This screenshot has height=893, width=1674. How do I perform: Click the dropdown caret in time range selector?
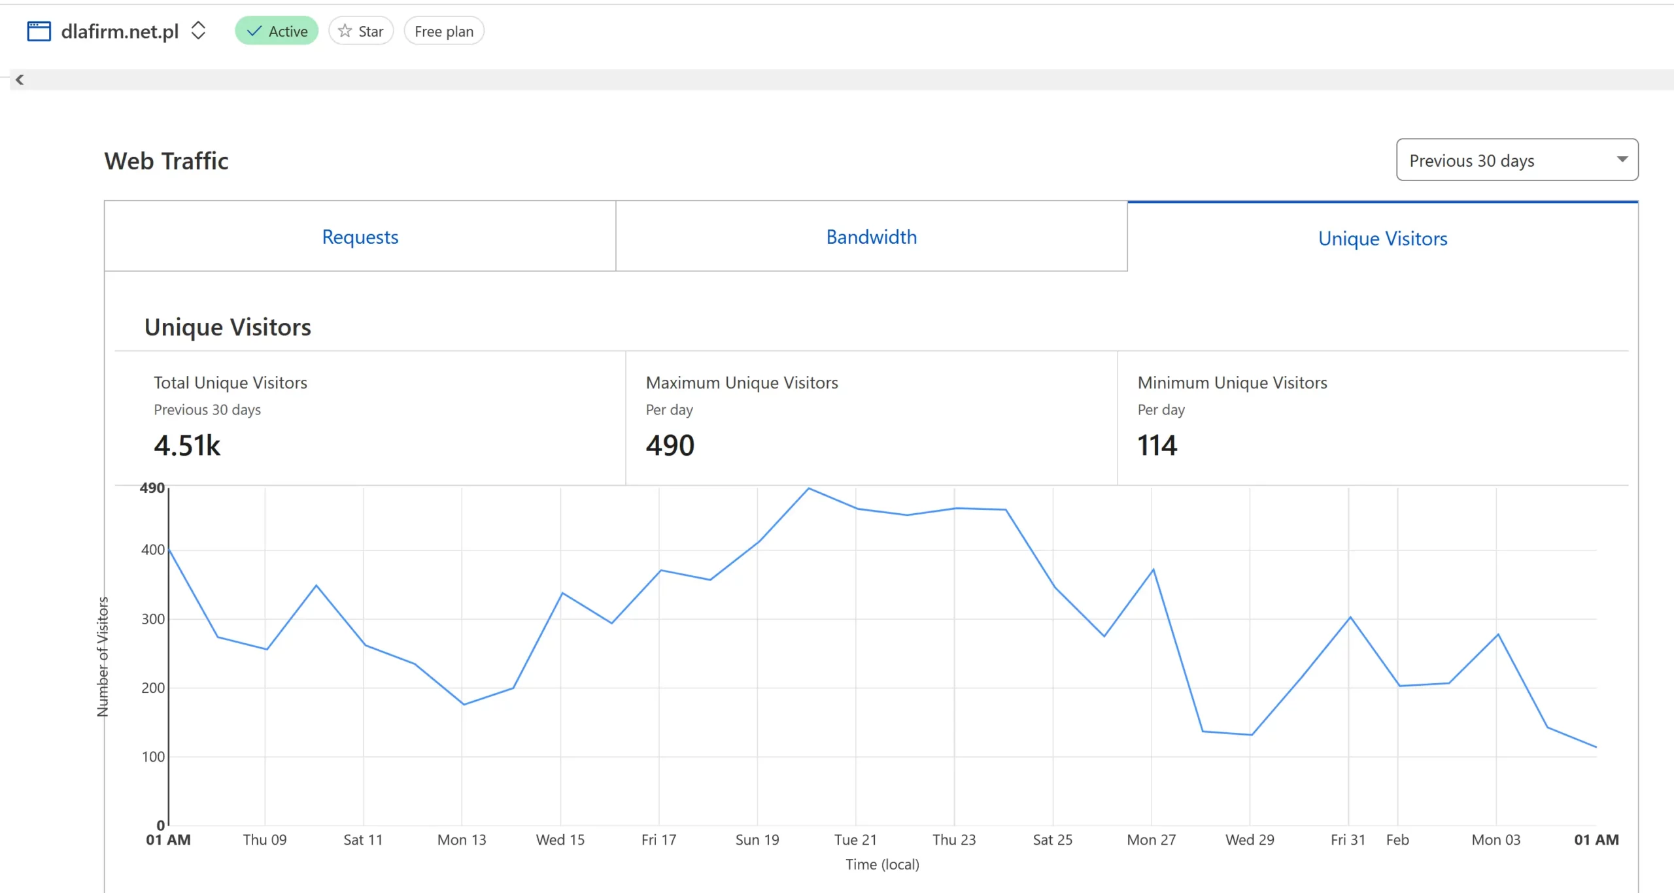[1622, 160]
